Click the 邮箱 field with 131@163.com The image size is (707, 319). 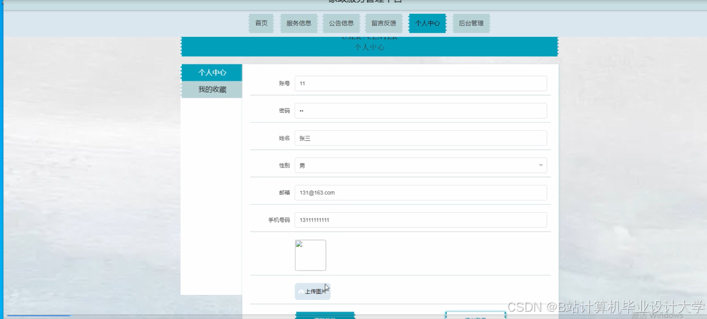(x=421, y=193)
